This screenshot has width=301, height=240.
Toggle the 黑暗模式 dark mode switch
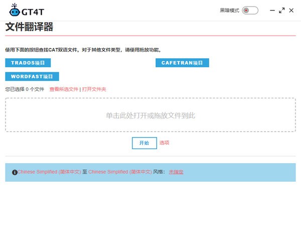[249, 11]
